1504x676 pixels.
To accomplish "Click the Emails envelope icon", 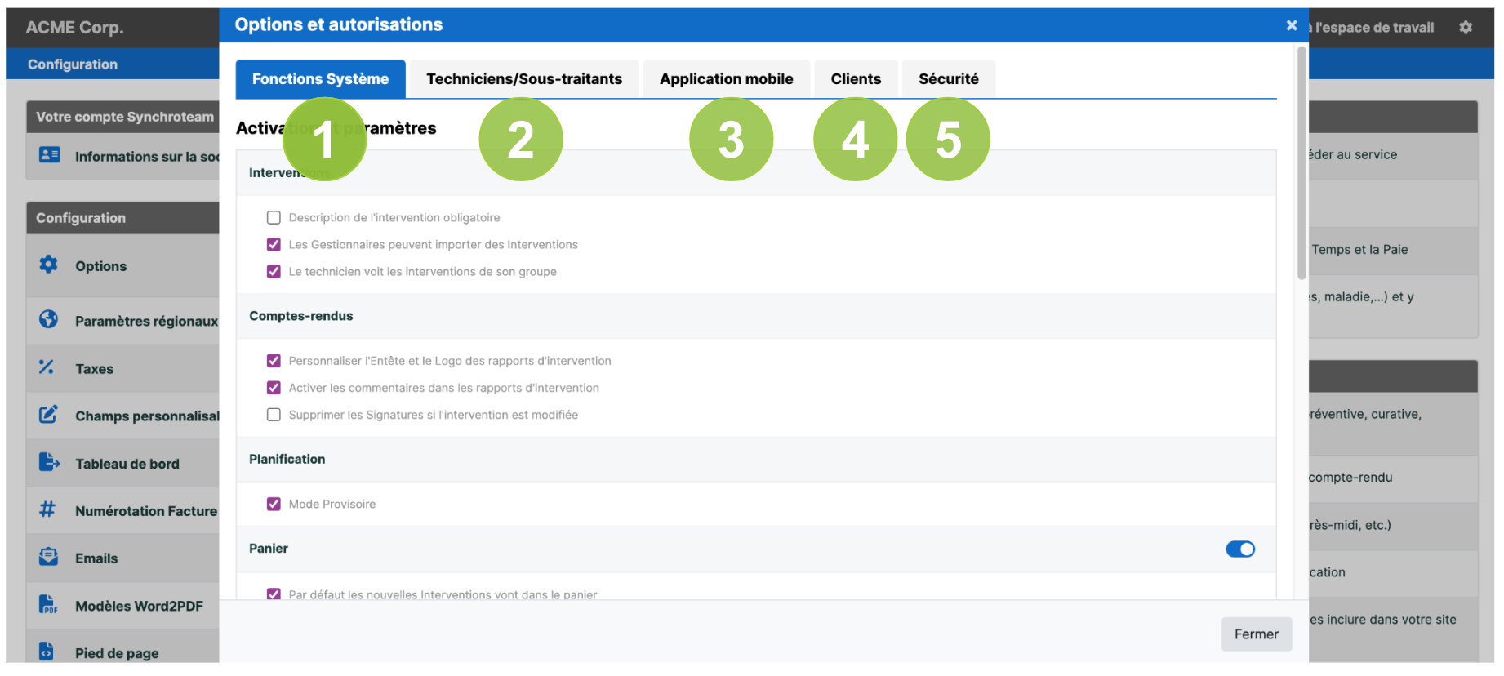I will [x=48, y=557].
